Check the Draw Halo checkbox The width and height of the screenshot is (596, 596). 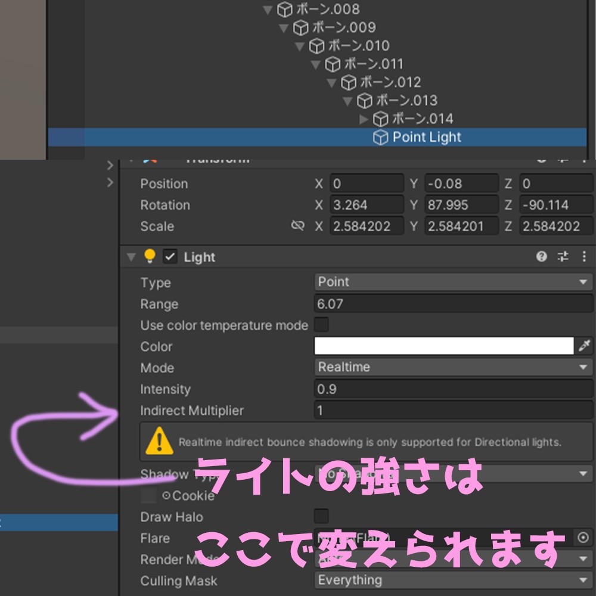click(x=320, y=516)
